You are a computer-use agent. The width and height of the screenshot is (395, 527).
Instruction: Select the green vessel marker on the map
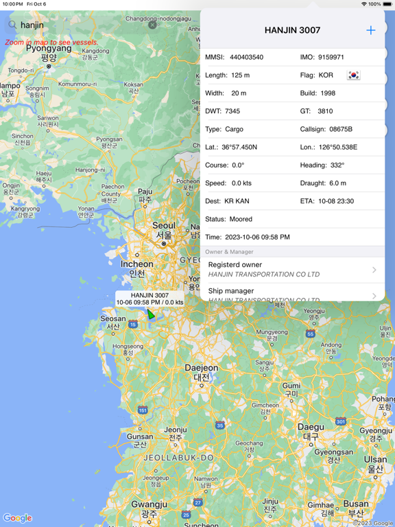click(x=151, y=314)
